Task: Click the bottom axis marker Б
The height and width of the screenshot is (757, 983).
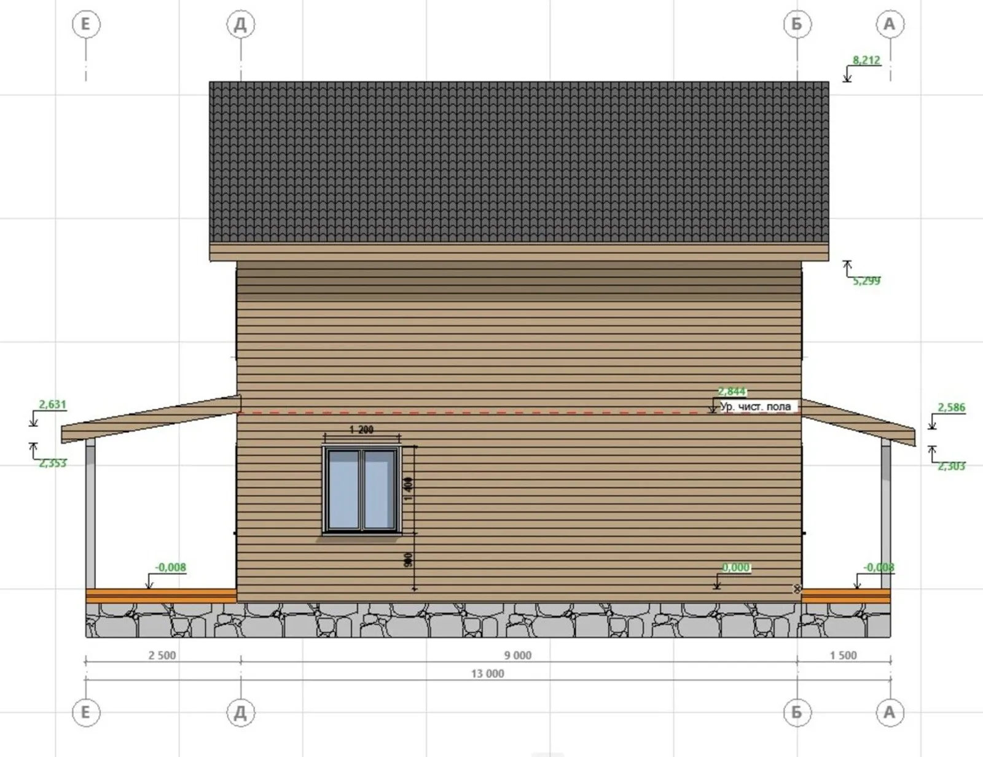Action: point(797,712)
